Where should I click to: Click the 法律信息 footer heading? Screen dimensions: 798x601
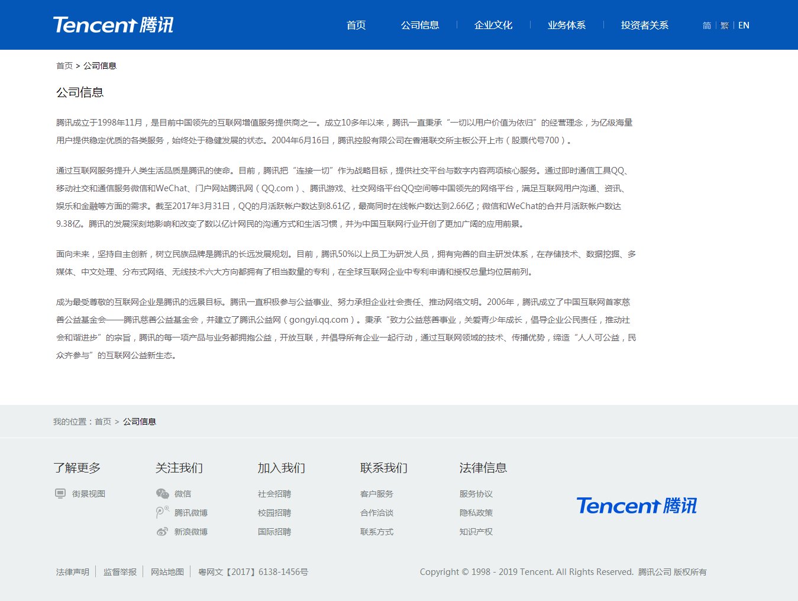click(x=483, y=468)
